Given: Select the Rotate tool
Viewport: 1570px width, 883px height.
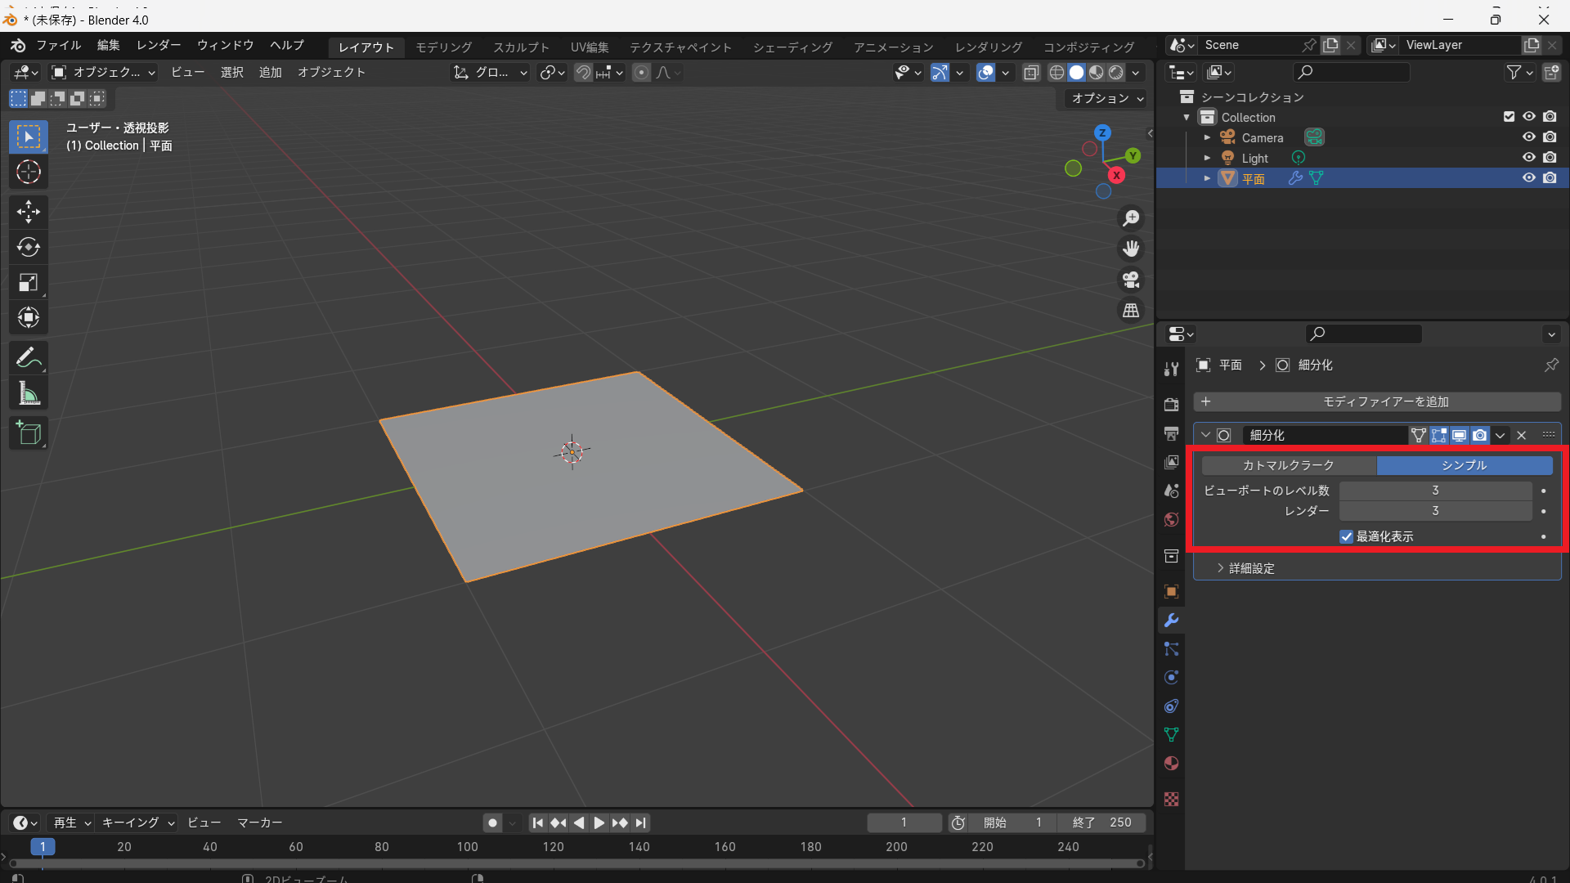Looking at the screenshot, I should [x=29, y=247].
